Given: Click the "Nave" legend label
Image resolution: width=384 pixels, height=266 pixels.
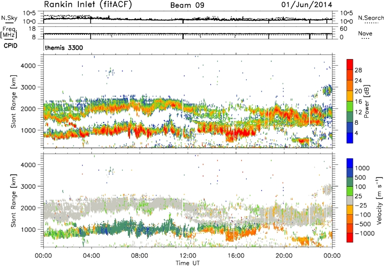Looking at the screenshot, I should click(x=365, y=34).
